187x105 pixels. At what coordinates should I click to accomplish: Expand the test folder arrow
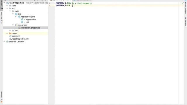pos(10,31)
